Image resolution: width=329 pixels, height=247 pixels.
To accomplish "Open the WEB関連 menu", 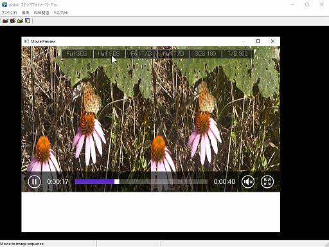I will [41, 13].
